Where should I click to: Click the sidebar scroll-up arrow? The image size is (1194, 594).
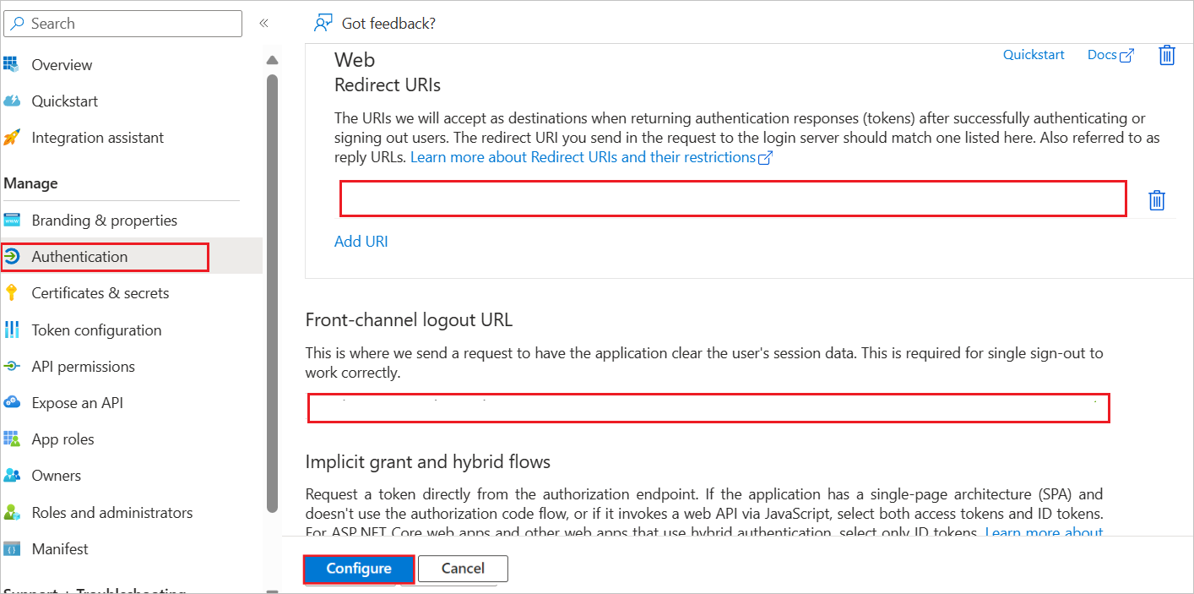pos(272,60)
